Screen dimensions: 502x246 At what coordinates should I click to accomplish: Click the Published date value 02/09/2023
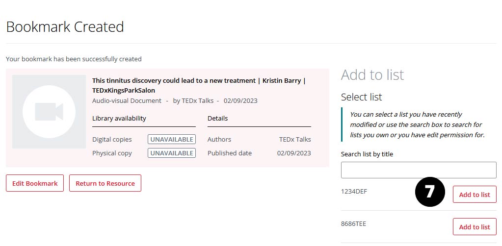pyautogui.click(x=294, y=153)
